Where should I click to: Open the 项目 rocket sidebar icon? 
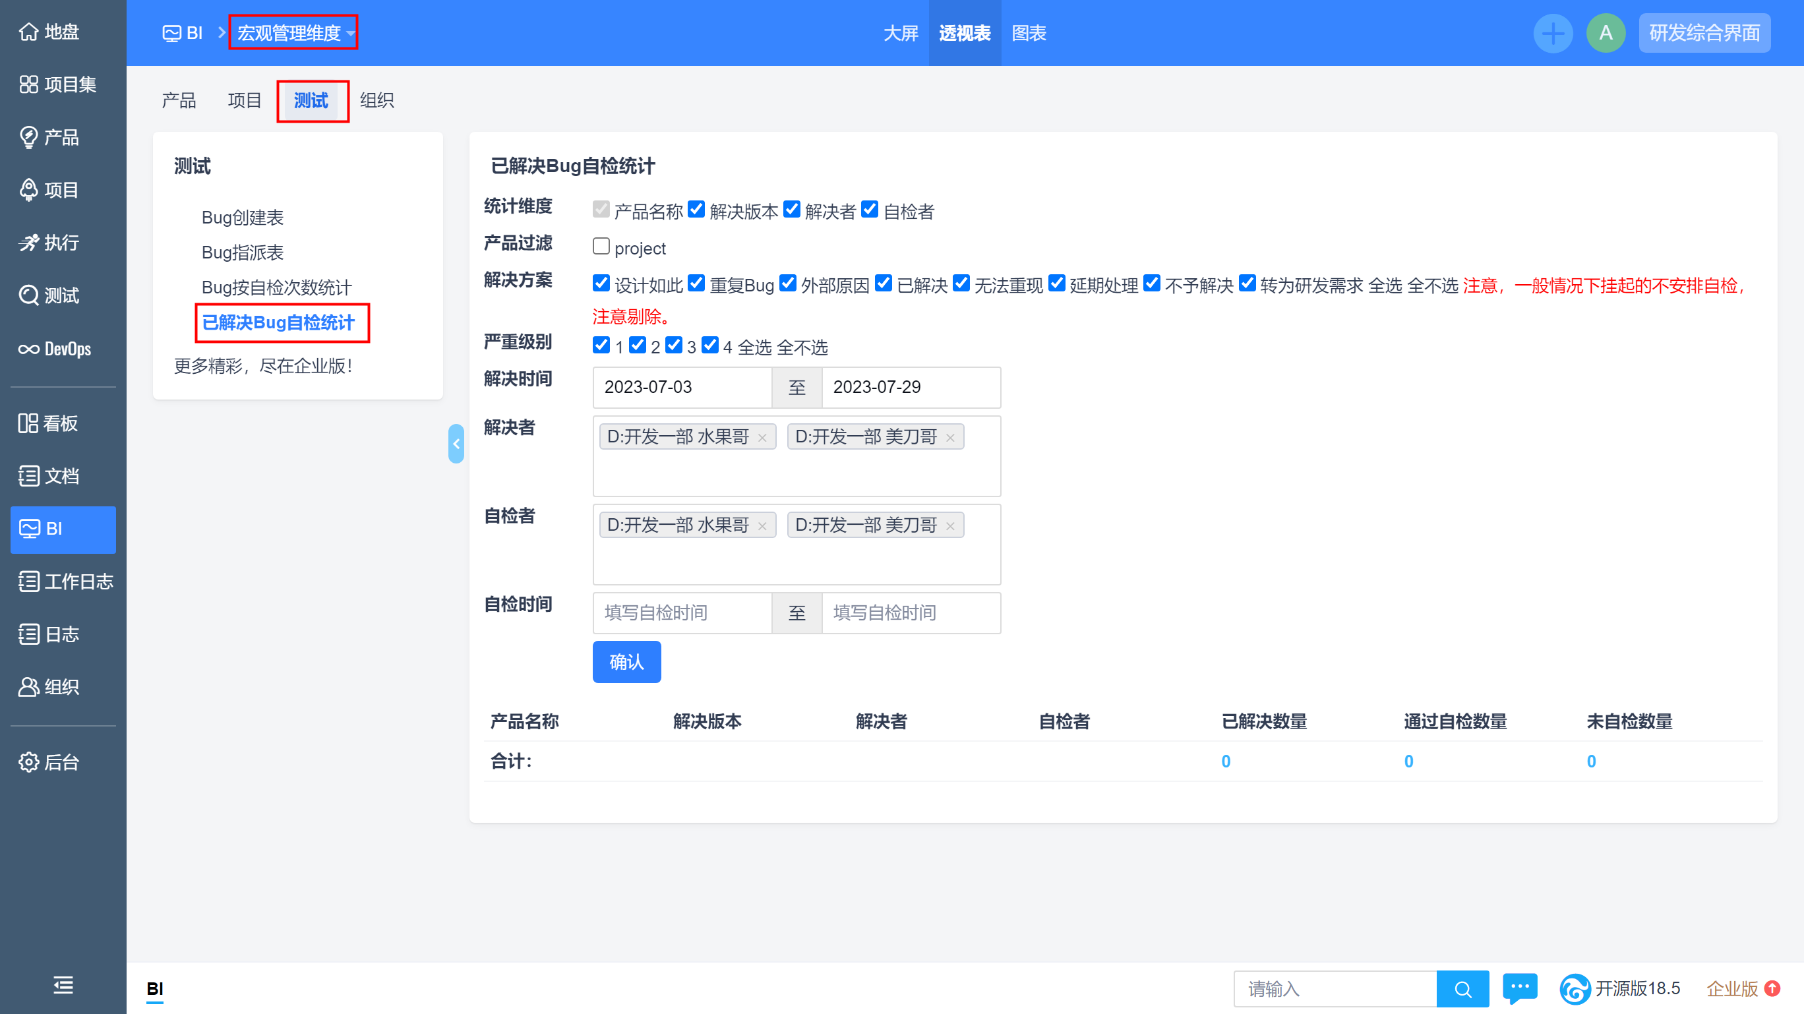click(x=28, y=190)
